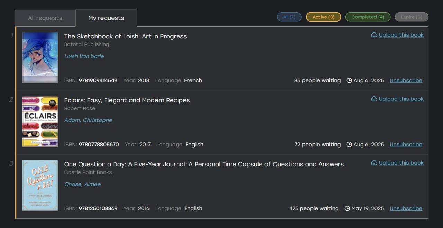The height and width of the screenshot is (228, 443).
Task: Open the One Question a Day title
Action: (204, 164)
